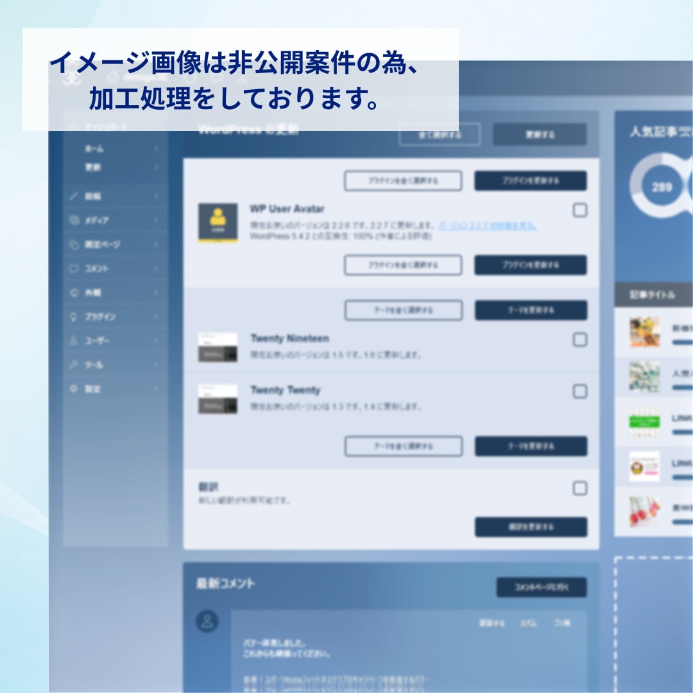Expand the プラグイン row chevron

(157, 317)
